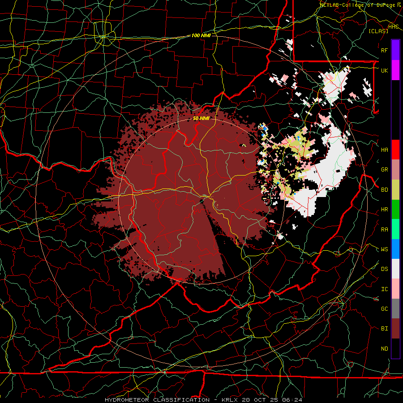Click the '[CLAS]' label above the legend

pos(378,31)
